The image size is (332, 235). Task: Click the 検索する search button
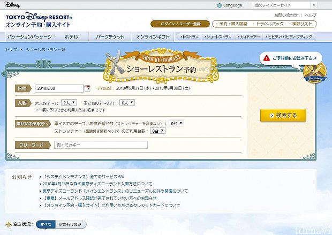tap(283, 116)
